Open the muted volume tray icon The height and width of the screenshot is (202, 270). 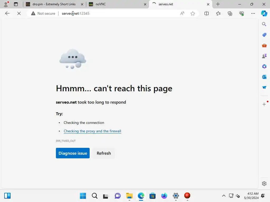(238, 196)
